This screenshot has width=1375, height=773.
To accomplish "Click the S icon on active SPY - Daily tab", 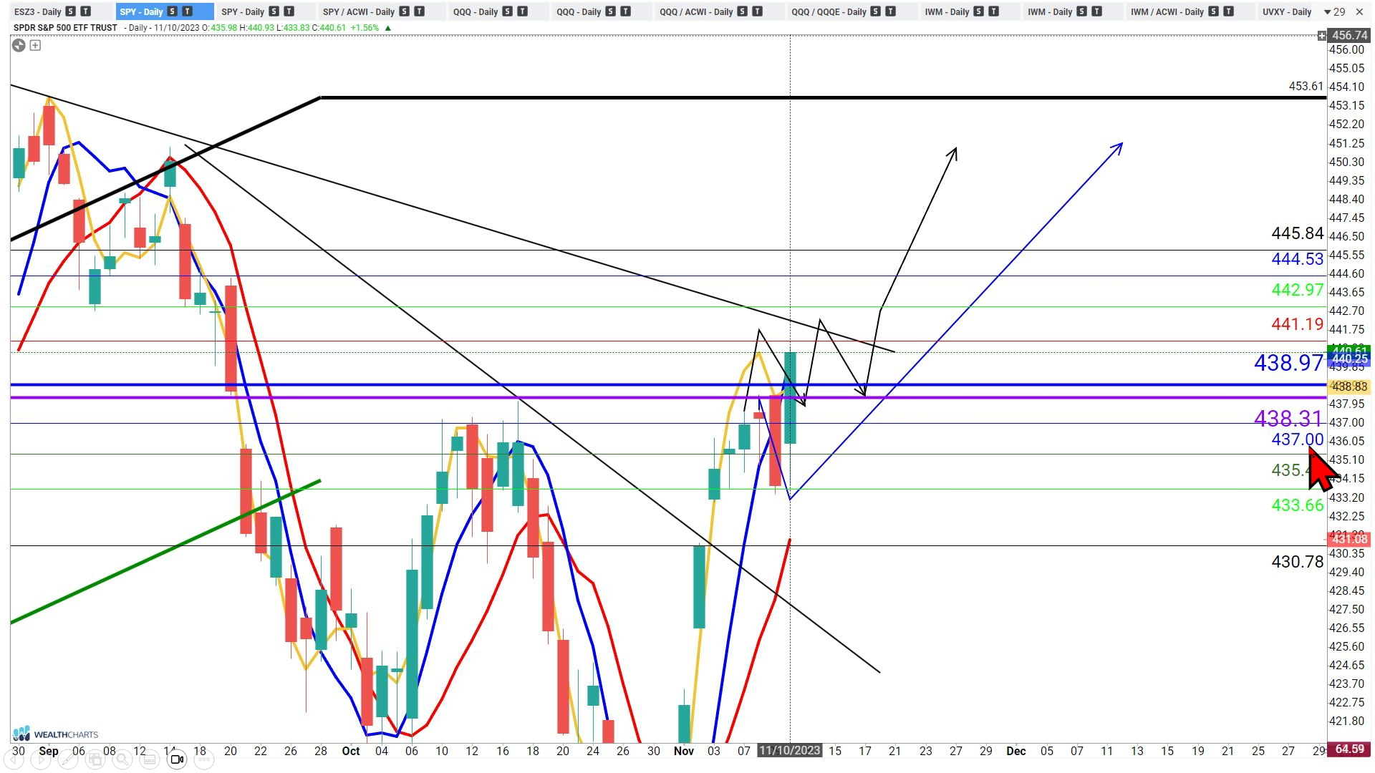I will click(x=172, y=11).
